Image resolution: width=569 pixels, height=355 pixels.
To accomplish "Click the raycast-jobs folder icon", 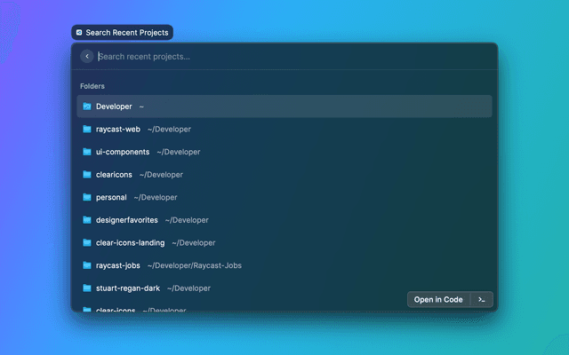I will click(87, 265).
